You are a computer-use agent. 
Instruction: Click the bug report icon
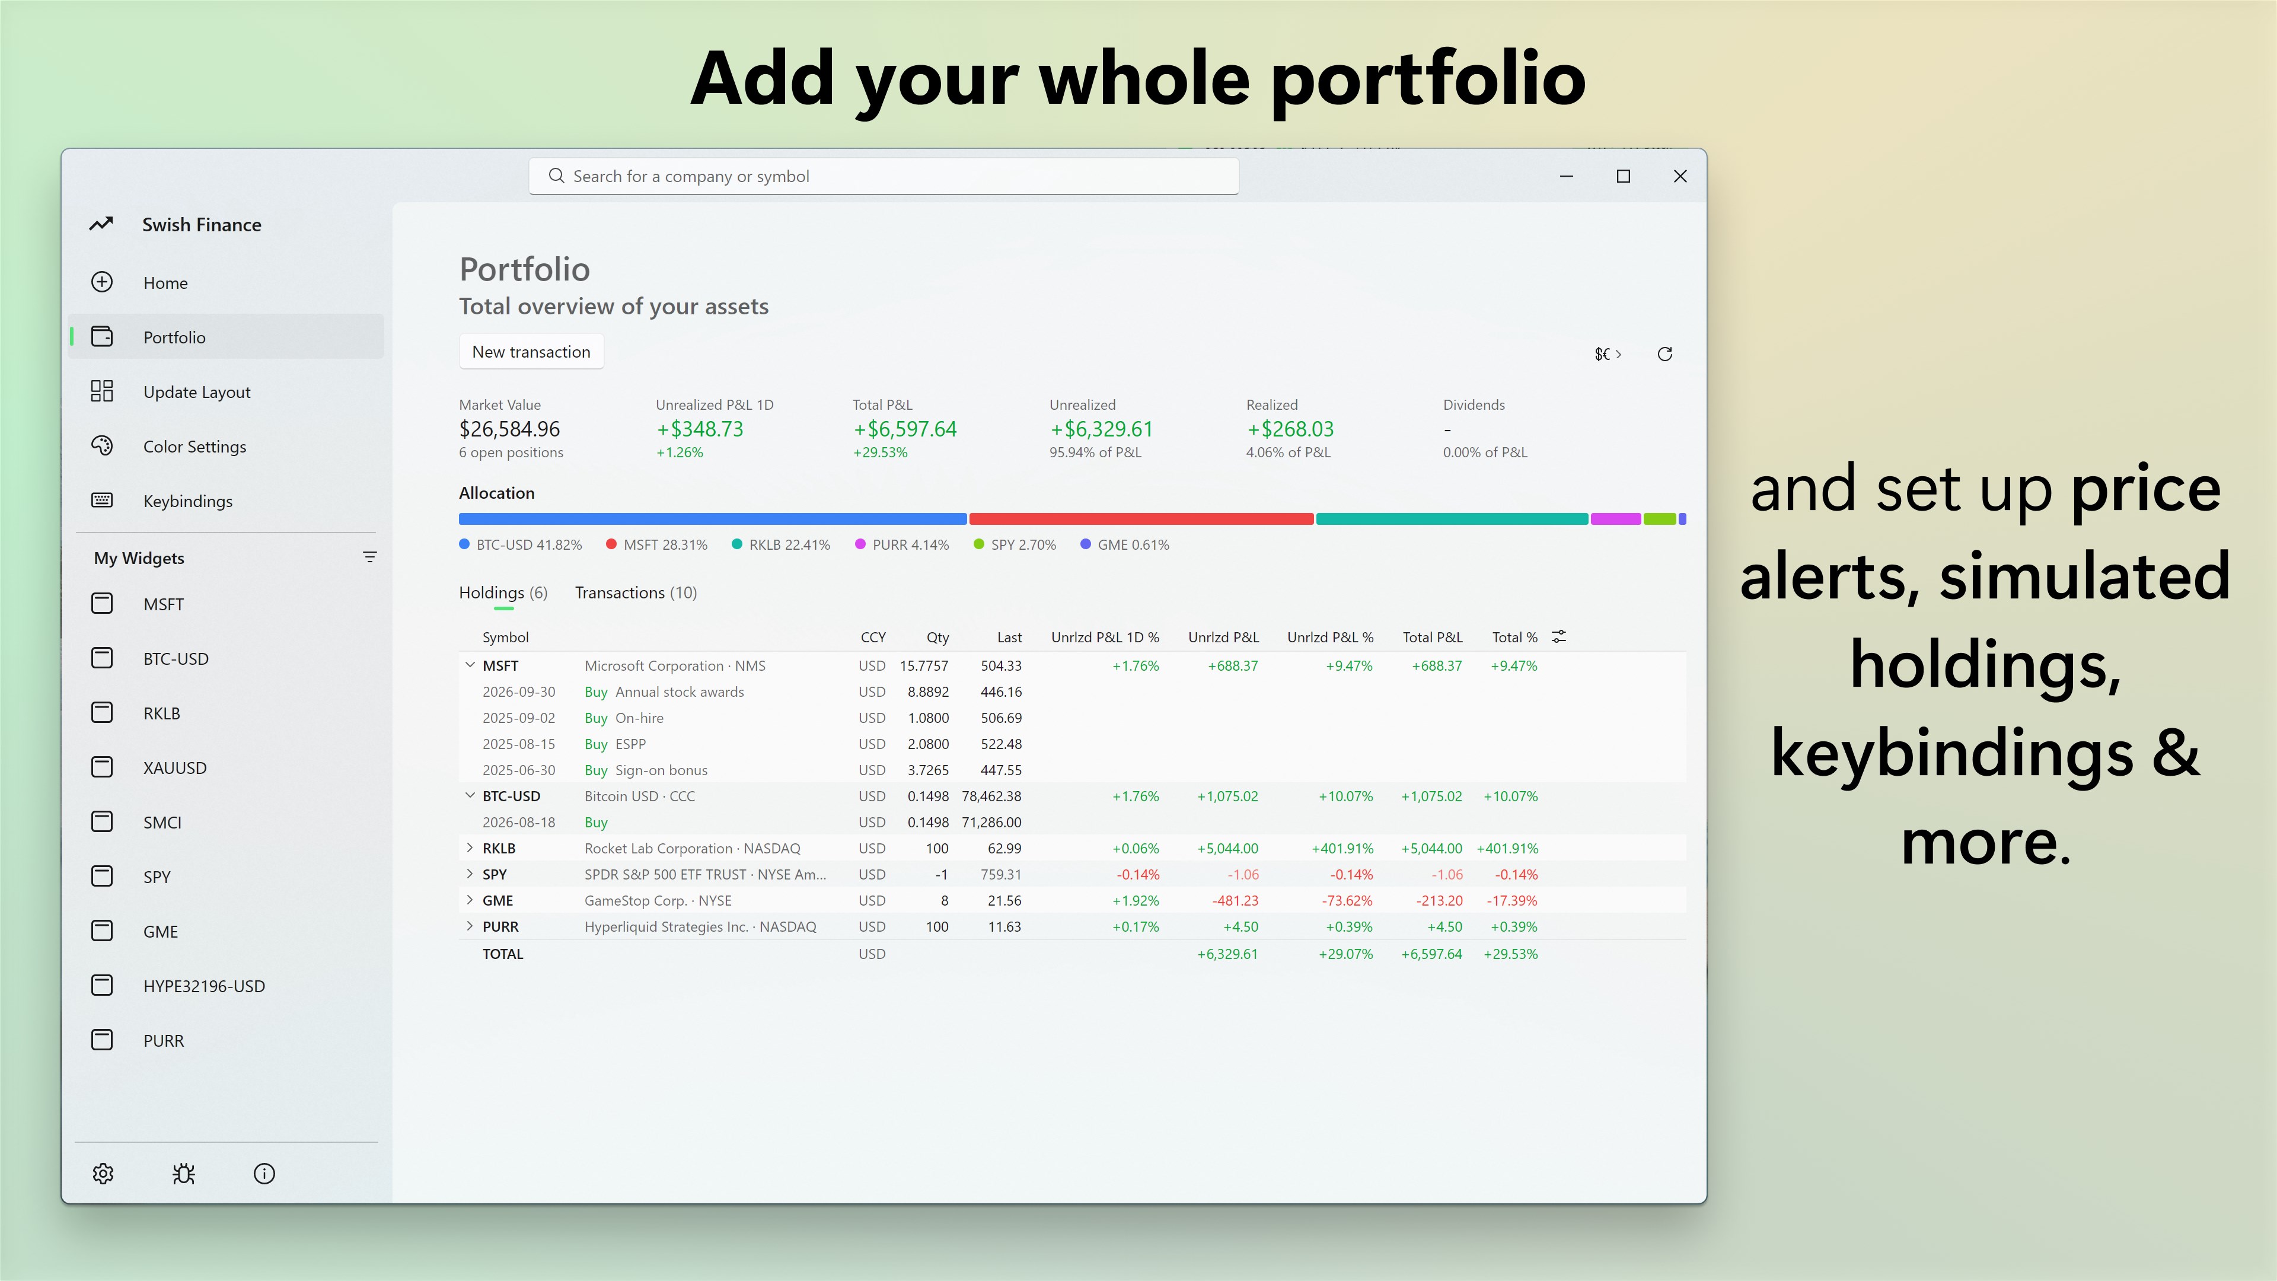point(184,1174)
